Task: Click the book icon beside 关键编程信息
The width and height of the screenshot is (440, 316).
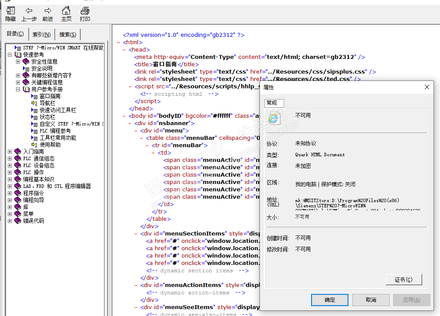Action: [26, 82]
